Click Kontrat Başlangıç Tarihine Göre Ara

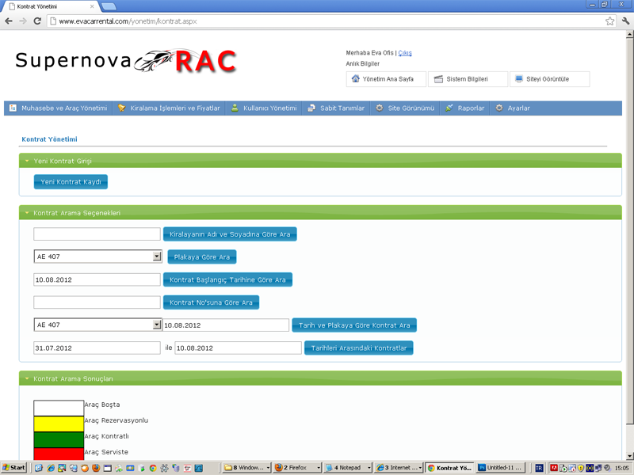click(227, 279)
